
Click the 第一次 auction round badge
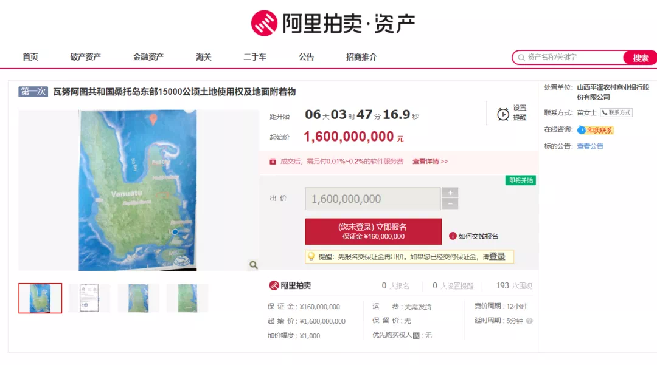[x=33, y=92]
